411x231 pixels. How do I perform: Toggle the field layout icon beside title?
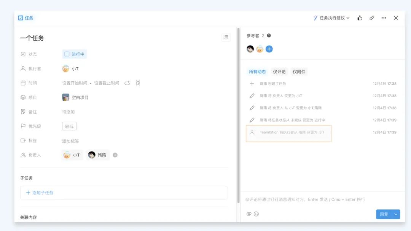(226, 37)
